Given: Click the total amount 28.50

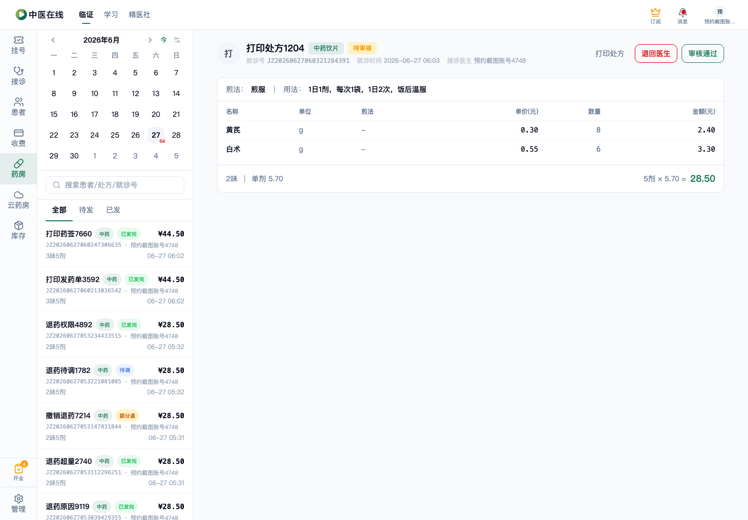Looking at the screenshot, I should pyautogui.click(x=703, y=179).
